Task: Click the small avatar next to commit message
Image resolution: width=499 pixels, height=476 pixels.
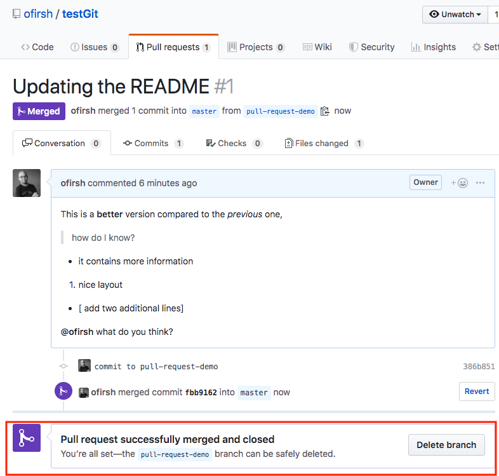Action: click(84, 366)
